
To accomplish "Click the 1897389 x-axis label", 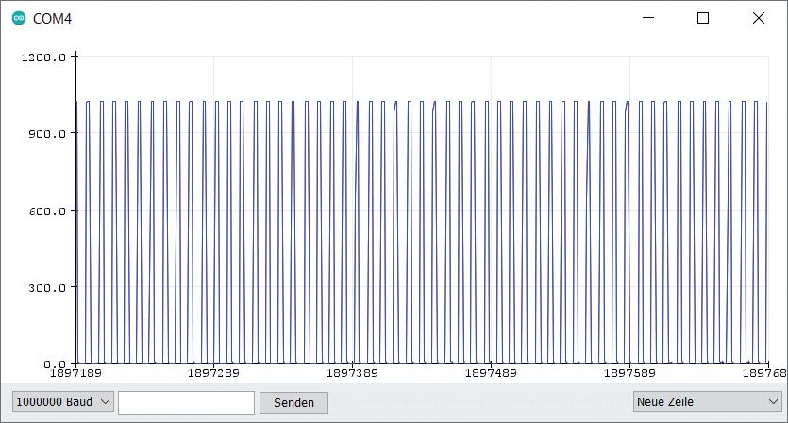I will 352,373.
